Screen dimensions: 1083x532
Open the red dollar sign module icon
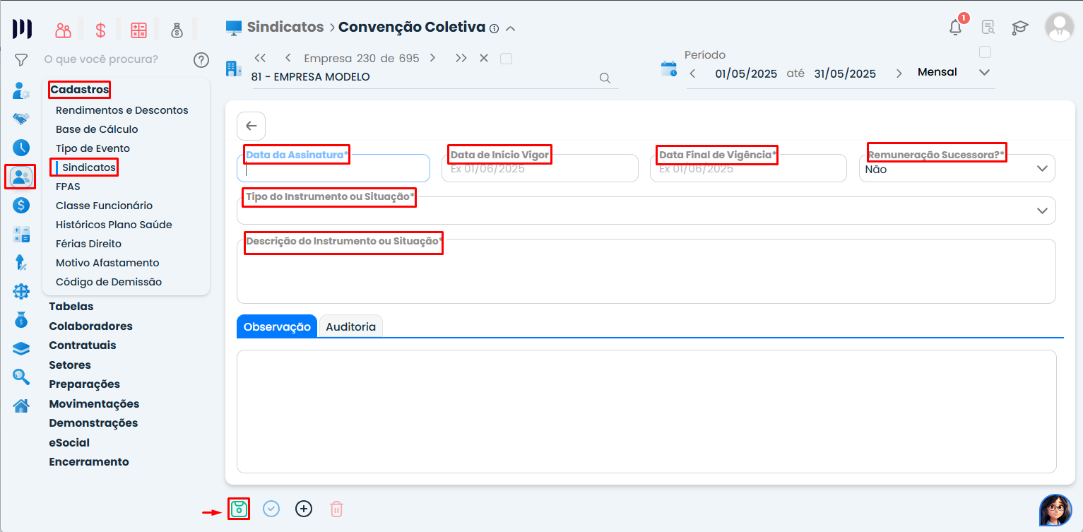click(x=101, y=30)
